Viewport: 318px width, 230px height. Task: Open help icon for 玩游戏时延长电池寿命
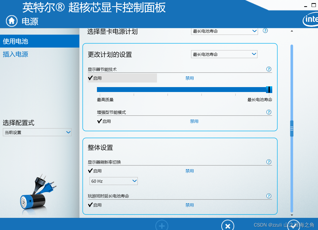[269, 196]
